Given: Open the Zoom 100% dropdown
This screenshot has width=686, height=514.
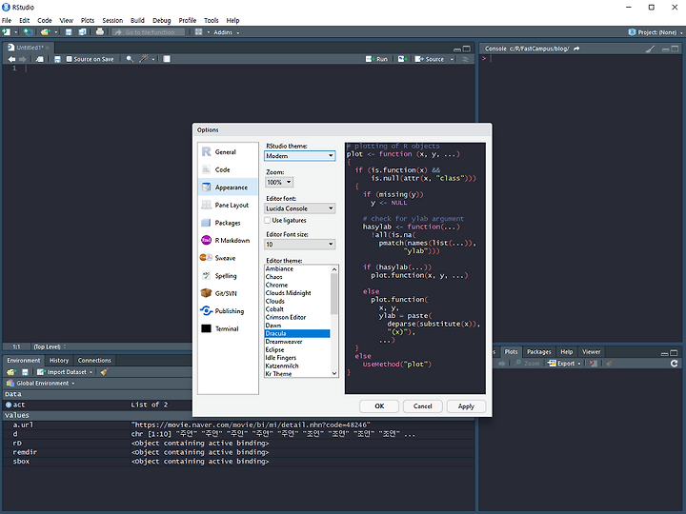Looking at the screenshot, I should pos(279,182).
